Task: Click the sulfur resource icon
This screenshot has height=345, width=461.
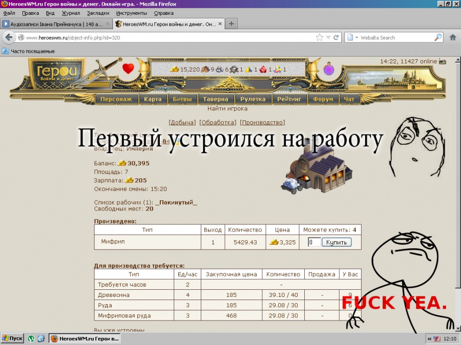Action: coord(249,69)
